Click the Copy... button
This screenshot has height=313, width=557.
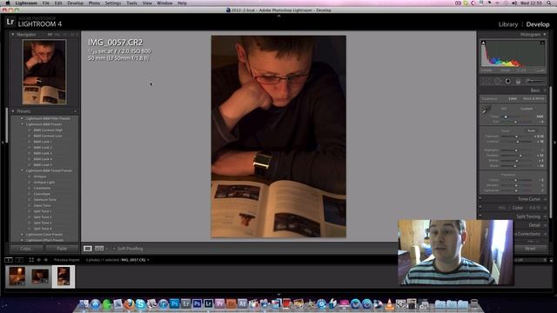[26, 249]
